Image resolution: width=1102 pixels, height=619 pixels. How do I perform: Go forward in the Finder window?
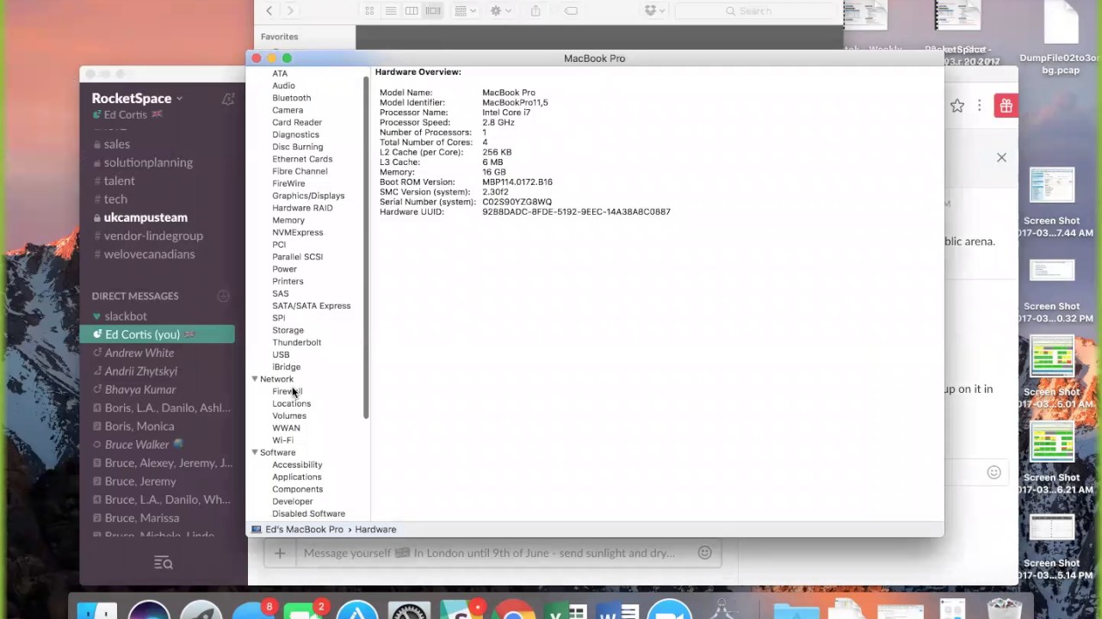click(x=290, y=10)
